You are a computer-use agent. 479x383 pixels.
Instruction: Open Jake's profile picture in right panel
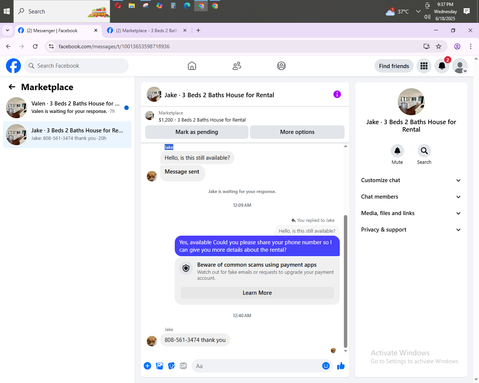point(411,102)
